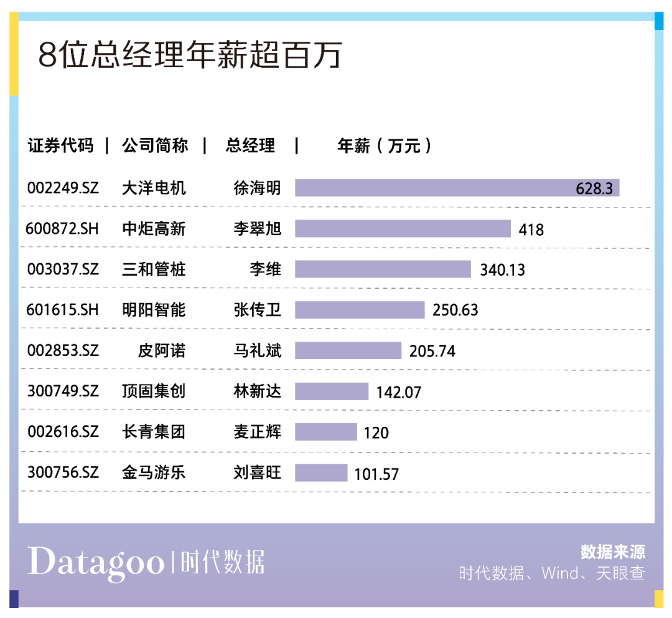Click manager name 李维
The width and height of the screenshot is (672, 618).
[x=265, y=269]
